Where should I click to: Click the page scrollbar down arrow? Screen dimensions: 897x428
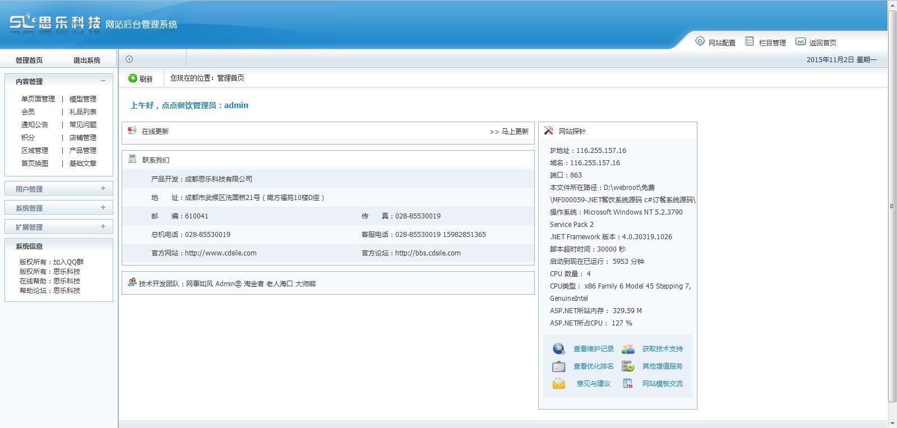coord(892,423)
